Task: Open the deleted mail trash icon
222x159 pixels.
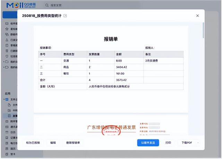Action: coord(7,51)
